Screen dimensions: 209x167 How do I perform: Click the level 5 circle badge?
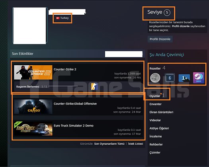tap(167, 13)
